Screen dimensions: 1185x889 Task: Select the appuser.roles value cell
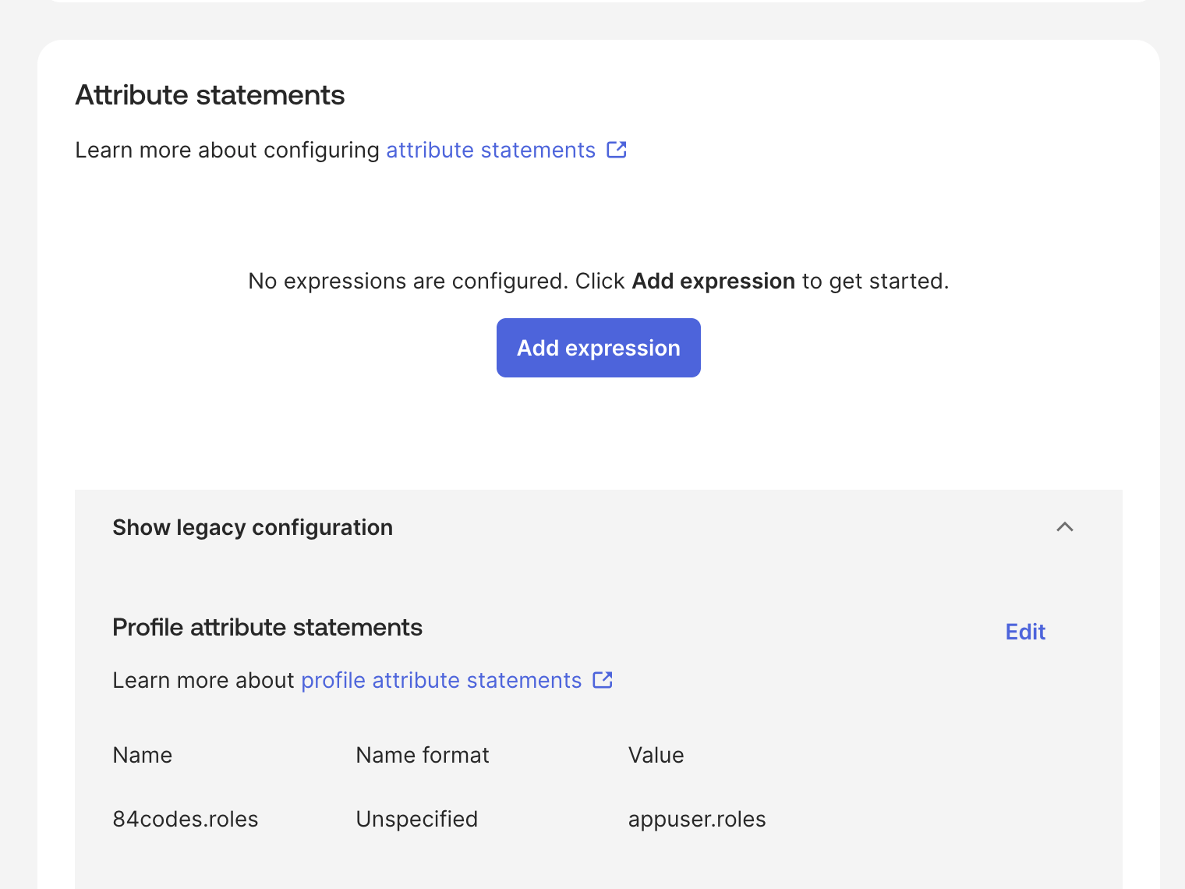pos(696,819)
